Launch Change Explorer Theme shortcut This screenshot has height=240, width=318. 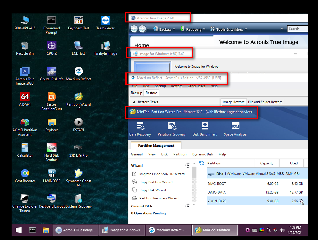click(25, 203)
